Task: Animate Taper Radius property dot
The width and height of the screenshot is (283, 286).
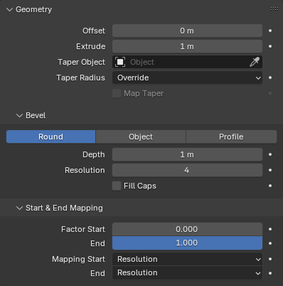Action: 270,78
